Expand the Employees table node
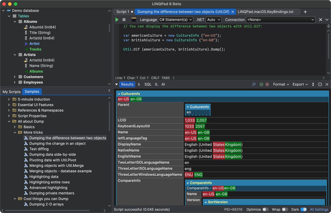 pyautogui.click(x=15, y=82)
